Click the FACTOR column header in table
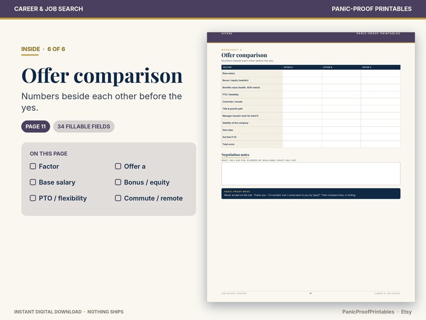The image size is (426, 320). (x=252, y=67)
